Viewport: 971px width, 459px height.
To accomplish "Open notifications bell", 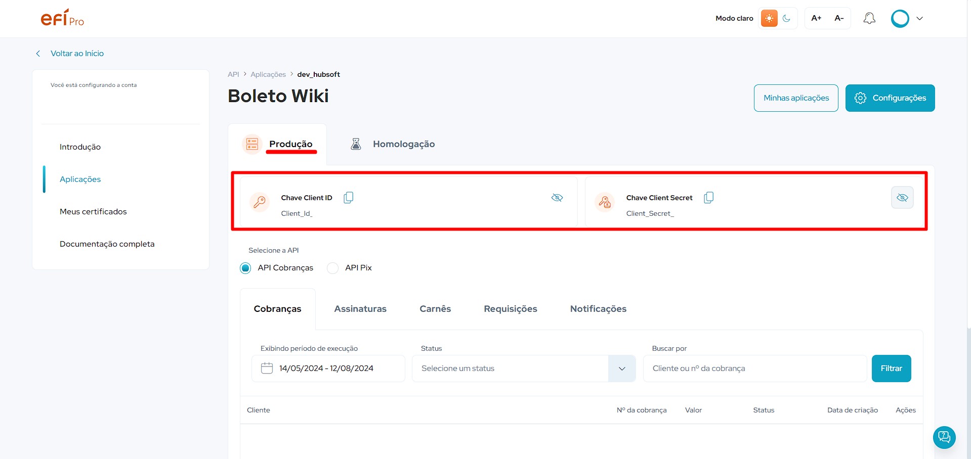I will click(x=869, y=18).
